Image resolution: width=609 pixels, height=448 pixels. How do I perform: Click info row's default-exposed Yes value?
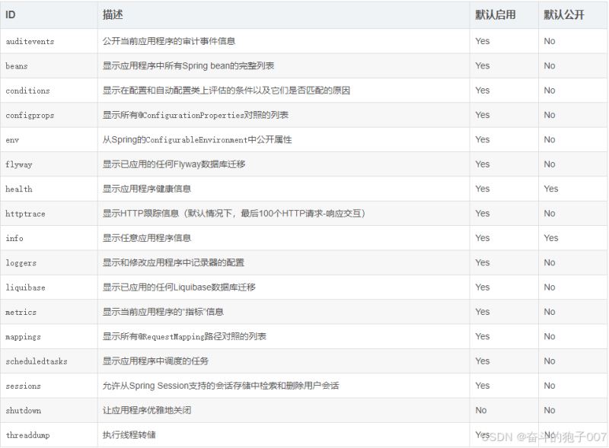pyautogui.click(x=551, y=238)
